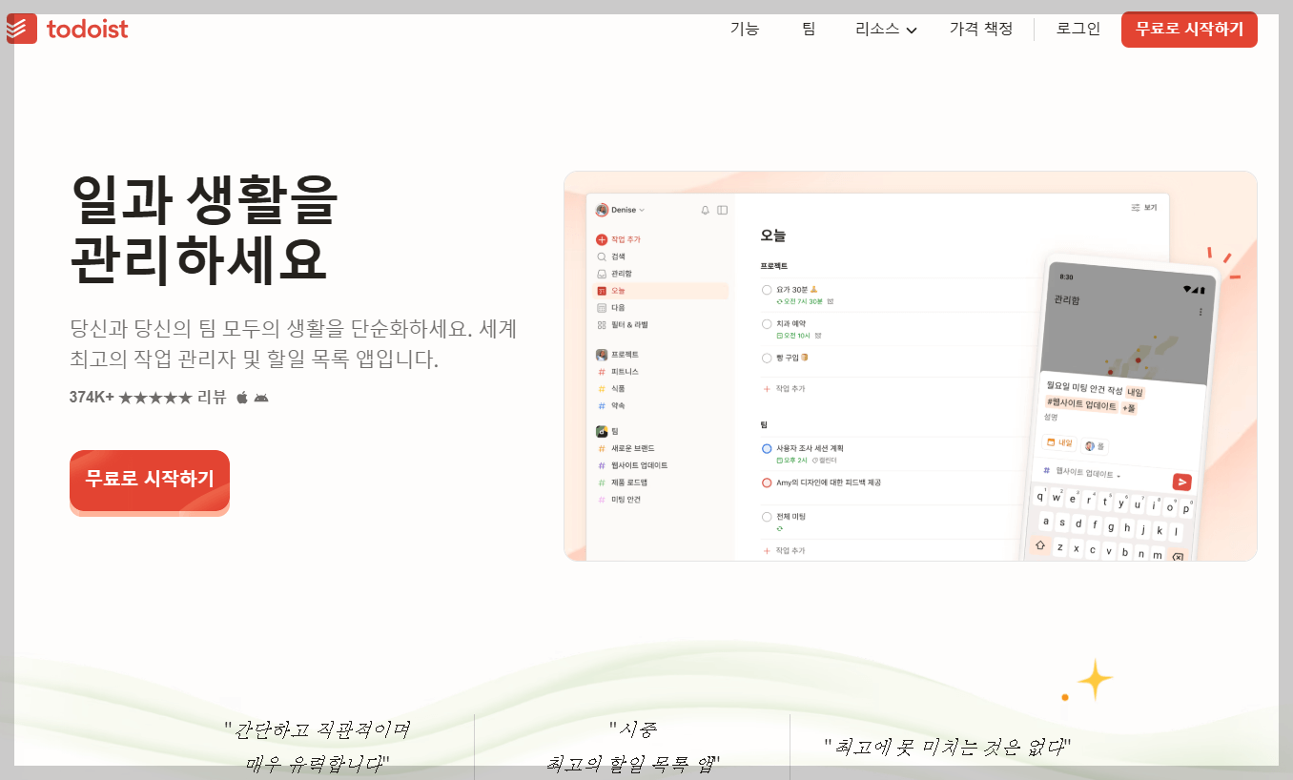Click the 로그인 link
This screenshot has width=1293, height=780.
1079,29
